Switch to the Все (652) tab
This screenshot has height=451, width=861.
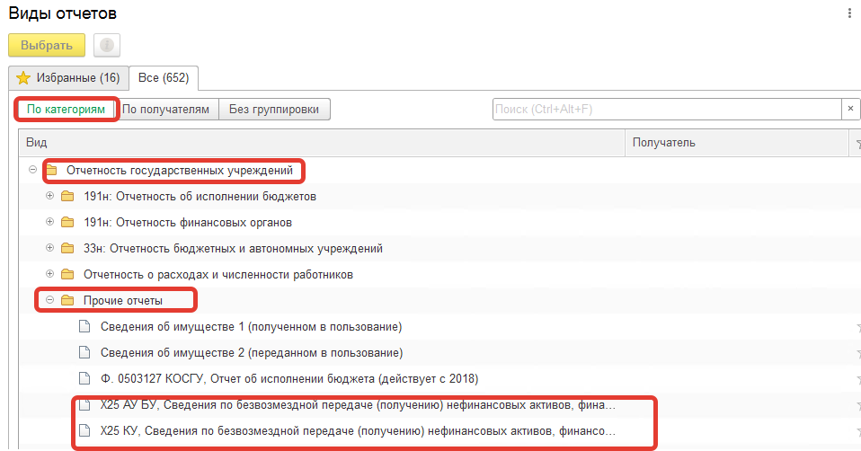click(163, 78)
